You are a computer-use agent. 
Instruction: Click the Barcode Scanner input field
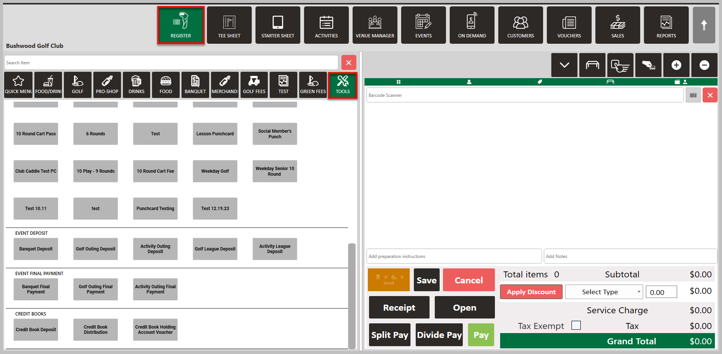click(525, 95)
